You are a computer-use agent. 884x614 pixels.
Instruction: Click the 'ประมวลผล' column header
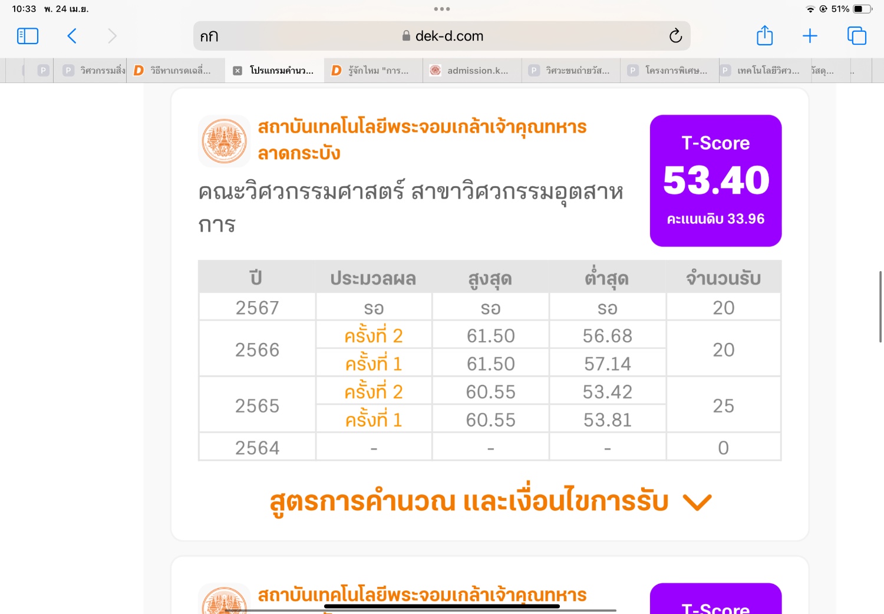pyautogui.click(x=374, y=278)
